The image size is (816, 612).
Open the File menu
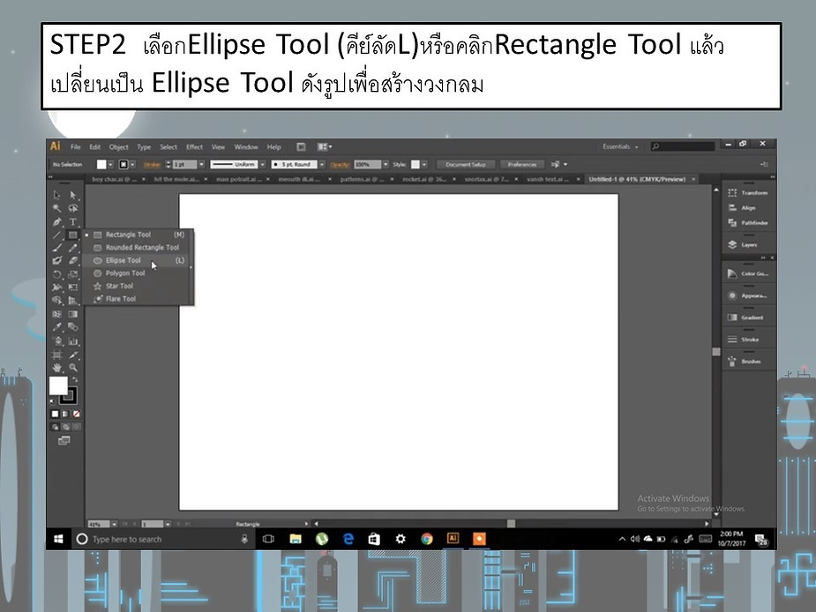coord(76,146)
